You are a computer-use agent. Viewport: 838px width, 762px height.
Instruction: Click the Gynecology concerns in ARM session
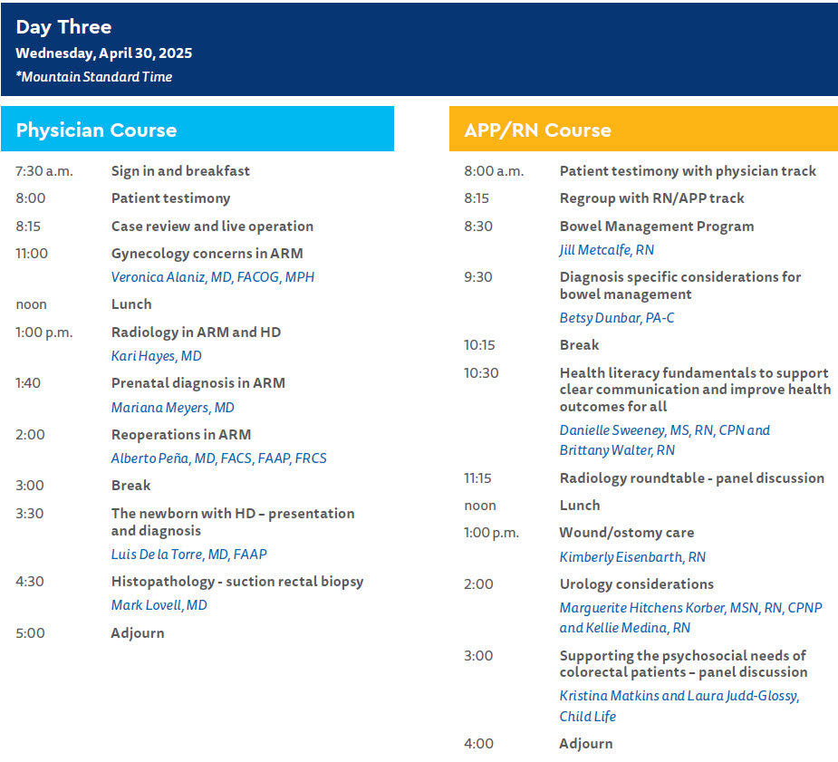pos(207,254)
